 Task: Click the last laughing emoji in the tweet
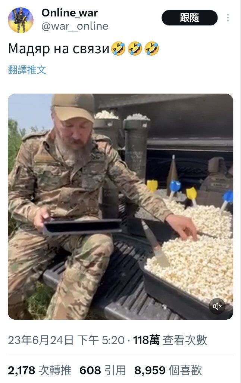(151, 49)
